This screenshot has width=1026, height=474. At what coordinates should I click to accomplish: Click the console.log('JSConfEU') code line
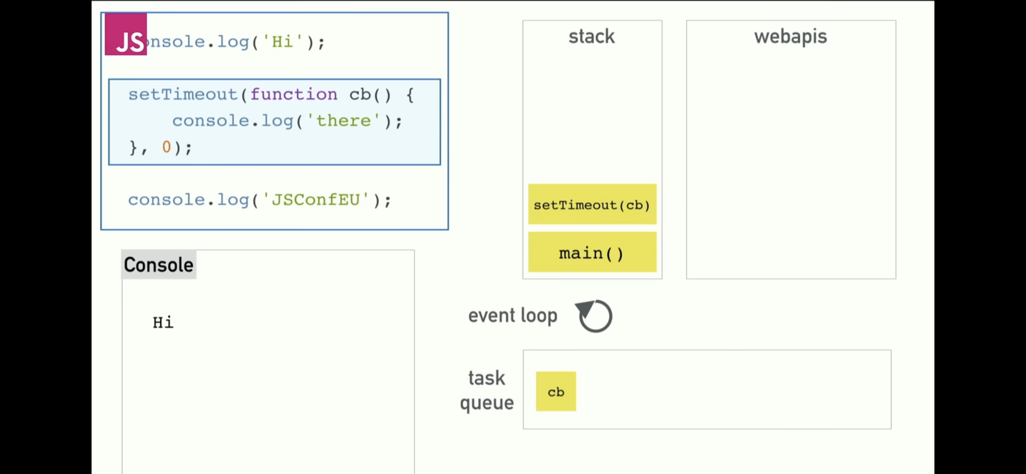pyautogui.click(x=259, y=200)
